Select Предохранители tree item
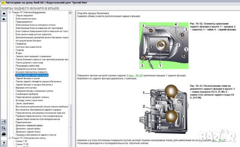Image resolution: width=240 pixels, height=147 pixels. [24, 22]
